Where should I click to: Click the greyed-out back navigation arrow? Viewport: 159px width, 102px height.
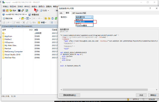coord(34,18)
